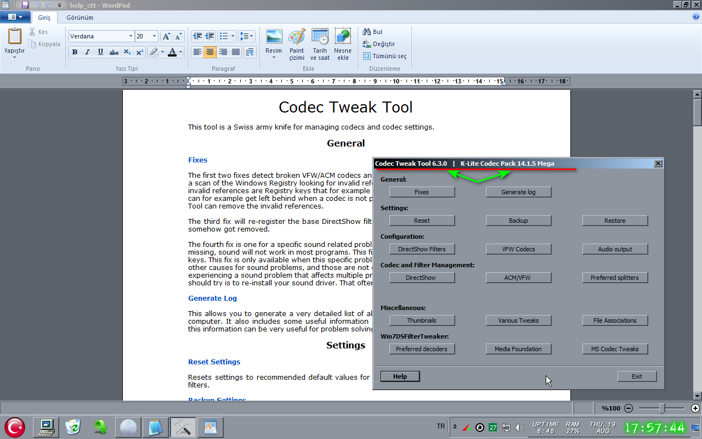Apply the text highlight color

[x=154, y=52]
